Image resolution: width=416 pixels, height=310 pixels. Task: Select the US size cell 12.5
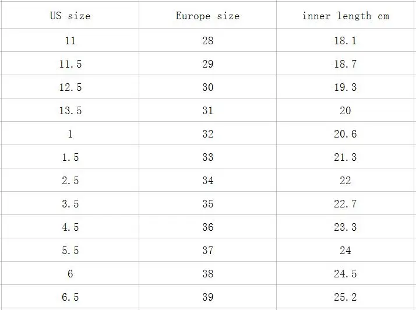[x=70, y=87]
